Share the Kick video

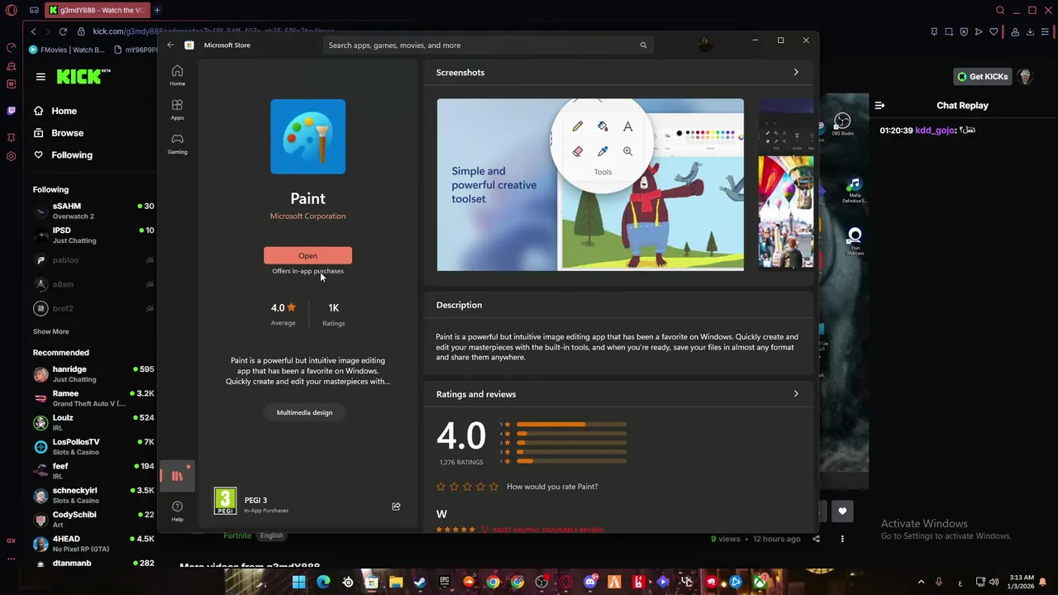click(816, 539)
